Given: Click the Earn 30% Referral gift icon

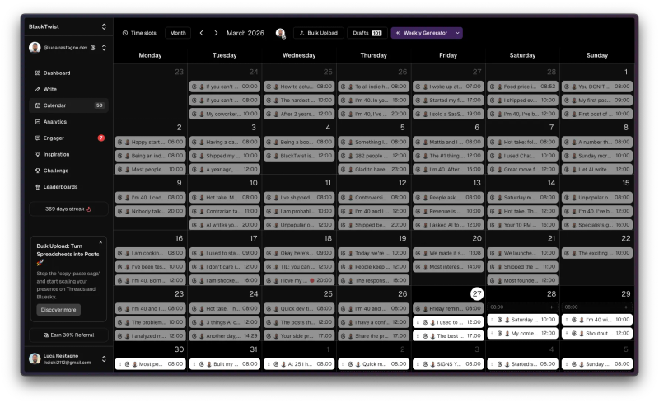Looking at the screenshot, I should pos(46,335).
